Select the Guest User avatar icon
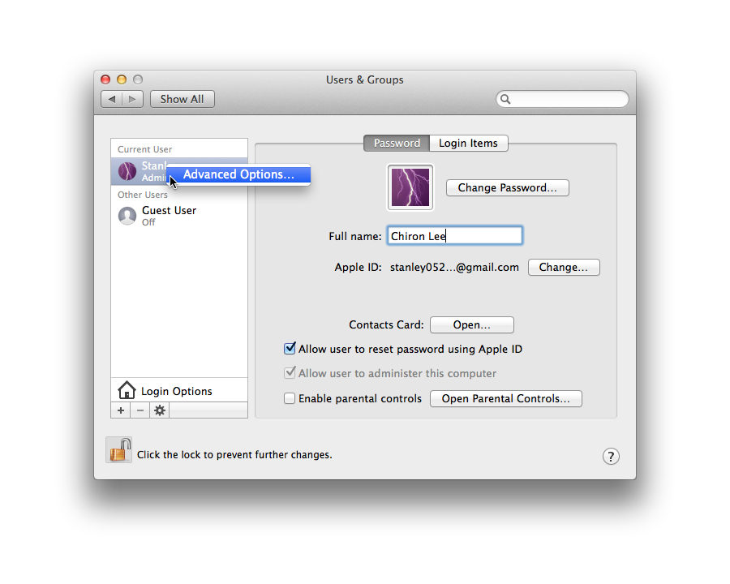Screen dimensions: 730x584 click(127, 216)
